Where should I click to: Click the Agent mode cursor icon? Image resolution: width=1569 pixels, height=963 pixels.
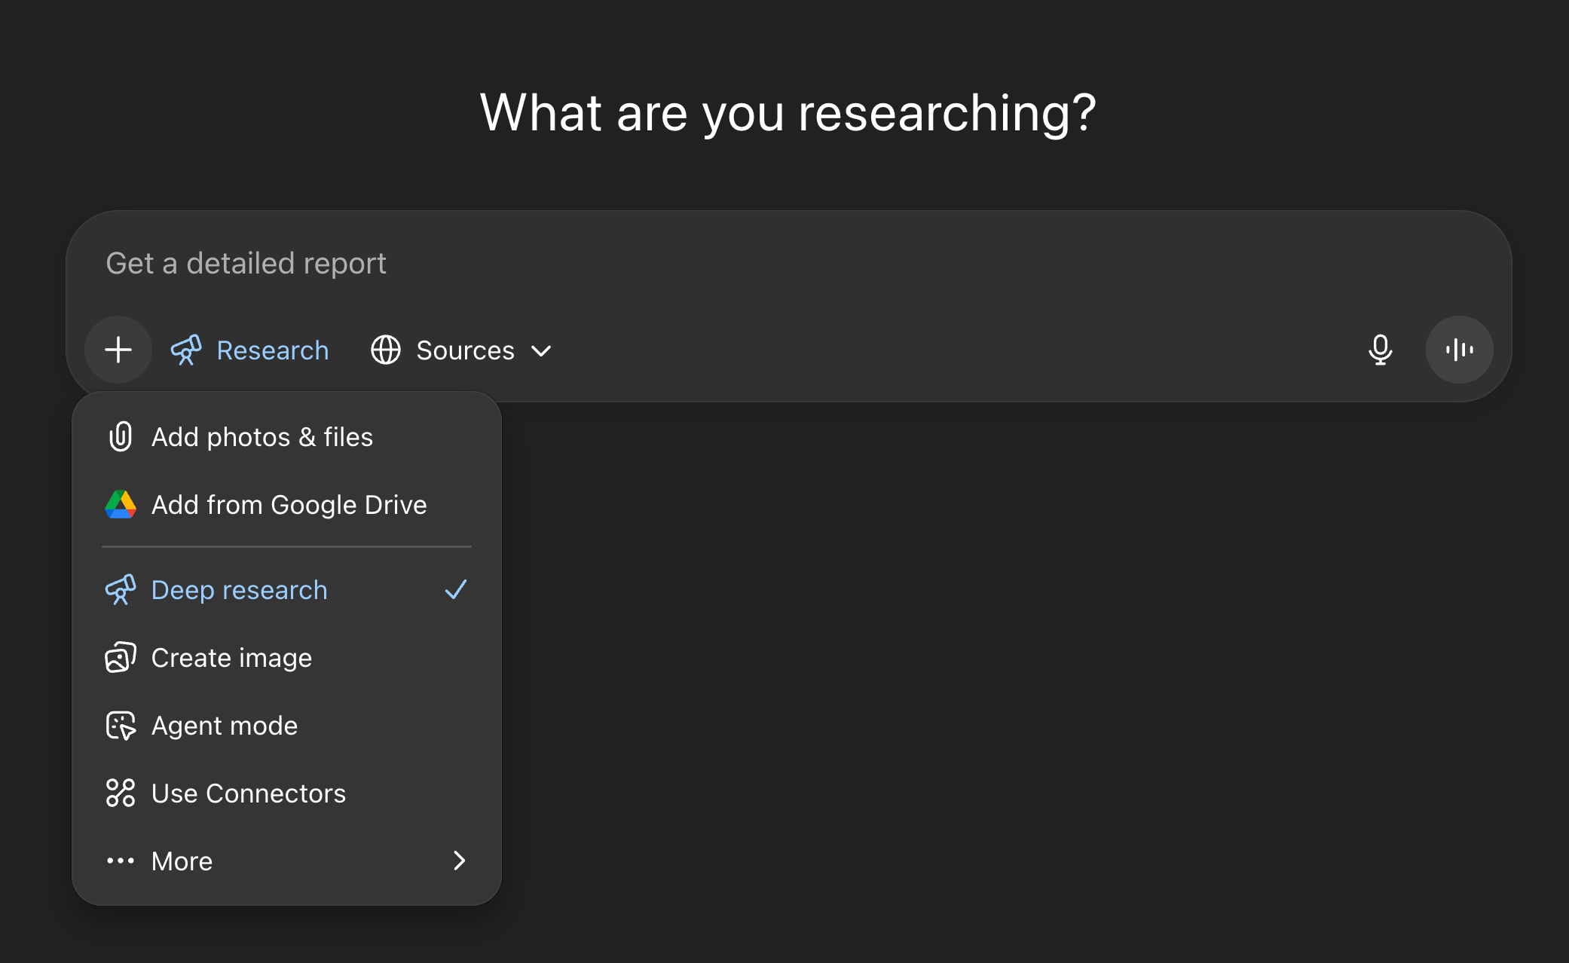pyautogui.click(x=121, y=726)
